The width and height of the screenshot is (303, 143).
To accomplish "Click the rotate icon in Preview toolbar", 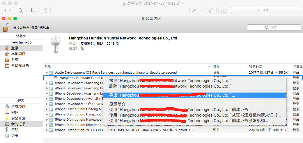I will click(x=211, y=10).
